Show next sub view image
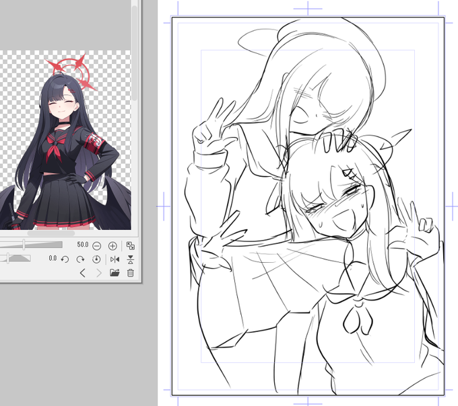458x406 pixels. [x=99, y=273]
